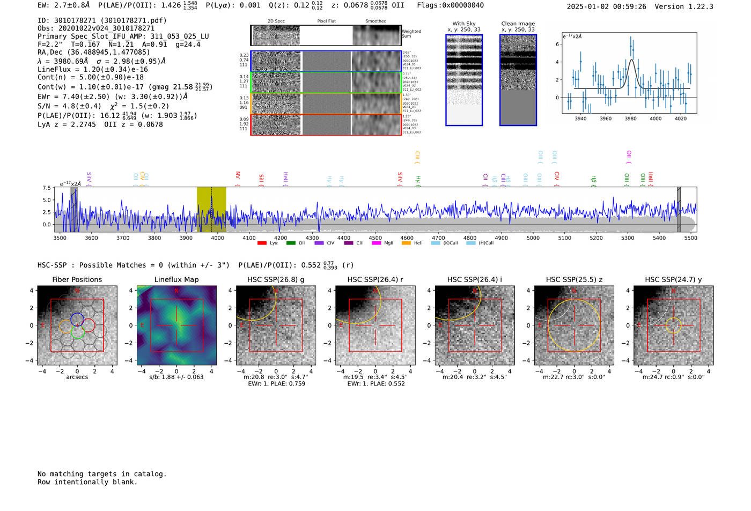
Task: Click the With Sky cutout image
Action: (x=464, y=80)
